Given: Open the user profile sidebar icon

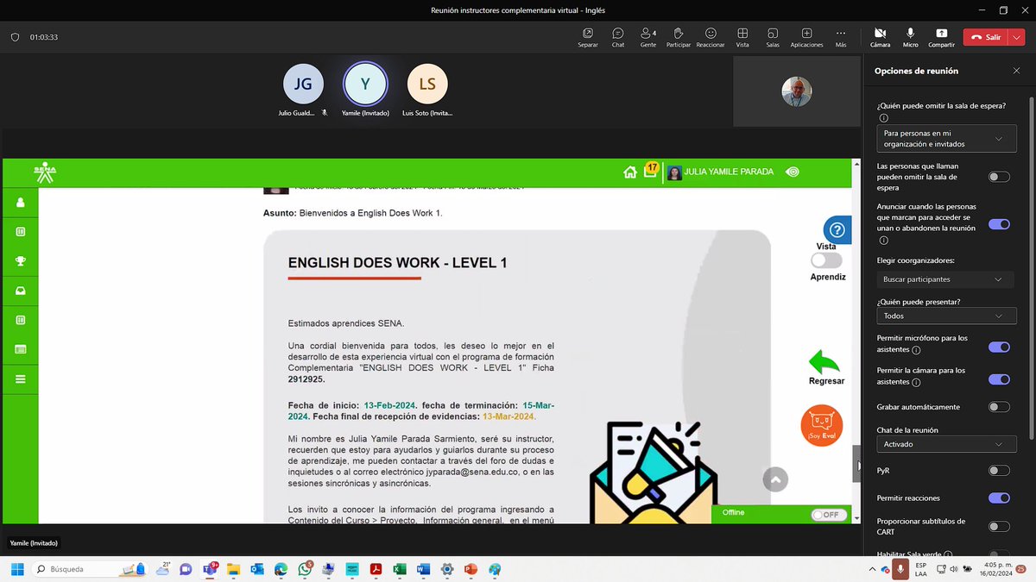Looking at the screenshot, I should pos(21,203).
